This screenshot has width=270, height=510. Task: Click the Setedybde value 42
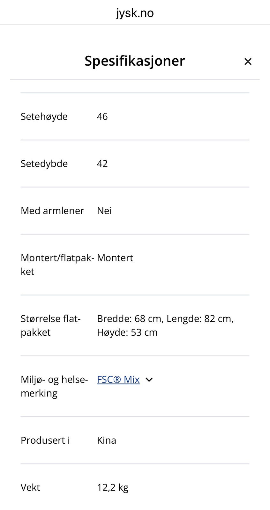coord(102,164)
